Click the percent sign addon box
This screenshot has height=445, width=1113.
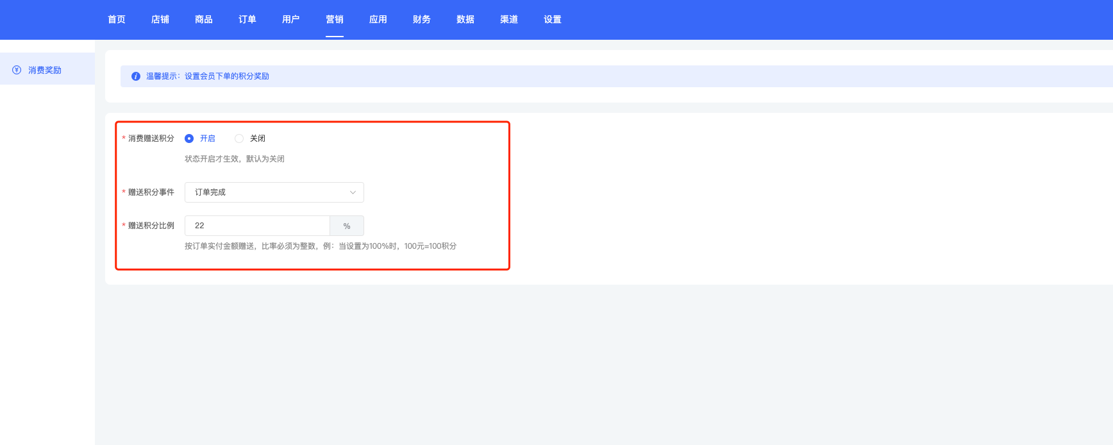(347, 226)
